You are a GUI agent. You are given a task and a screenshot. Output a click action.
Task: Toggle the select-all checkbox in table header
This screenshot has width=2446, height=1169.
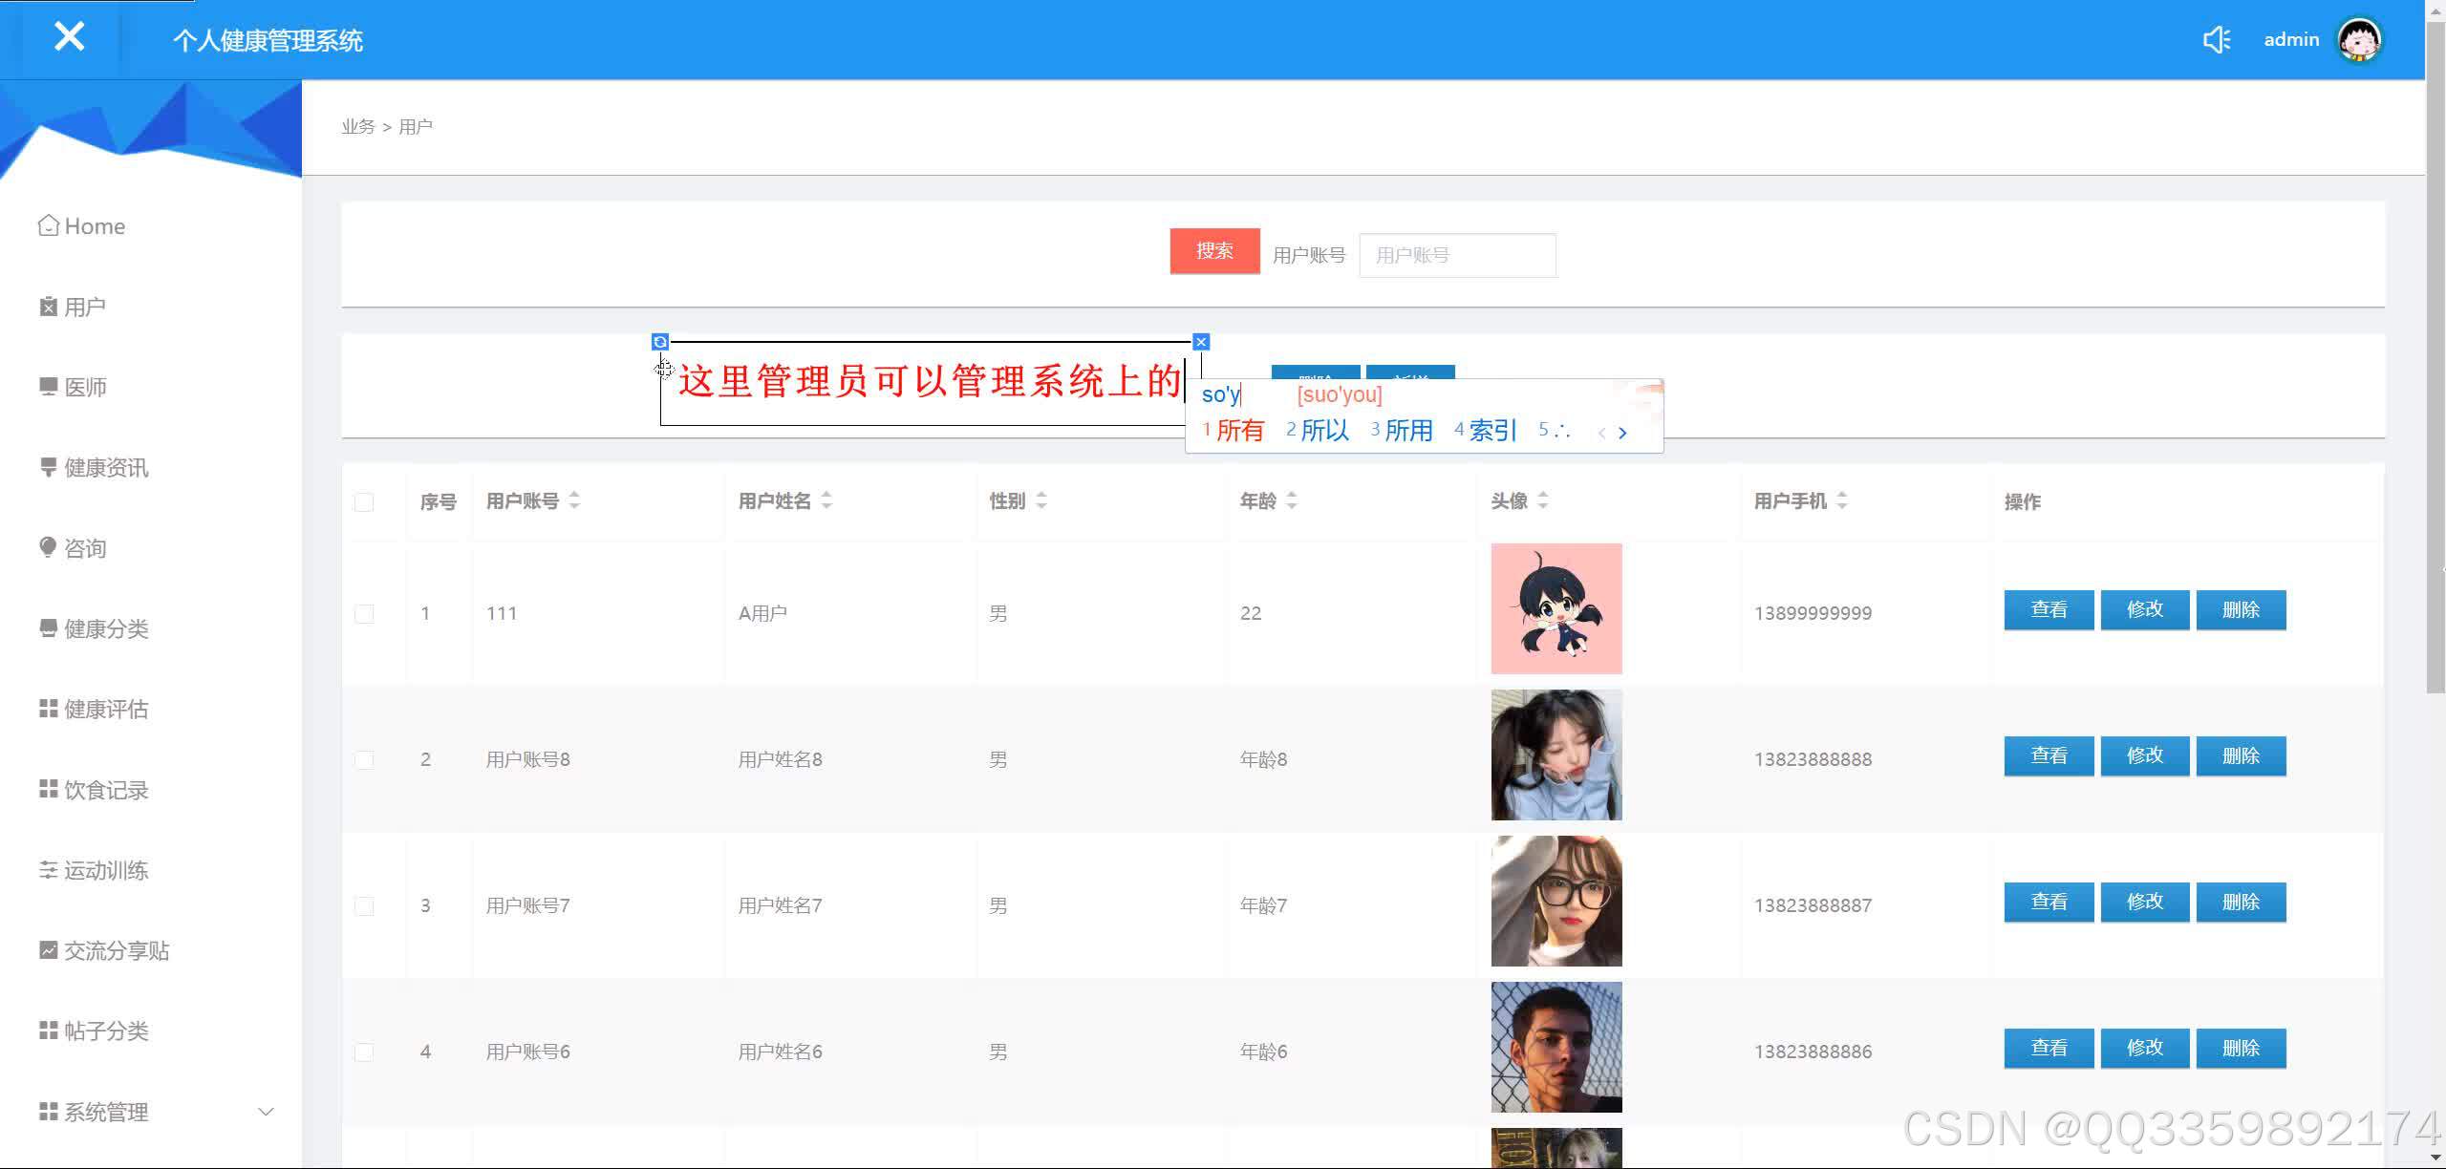pos(364,502)
